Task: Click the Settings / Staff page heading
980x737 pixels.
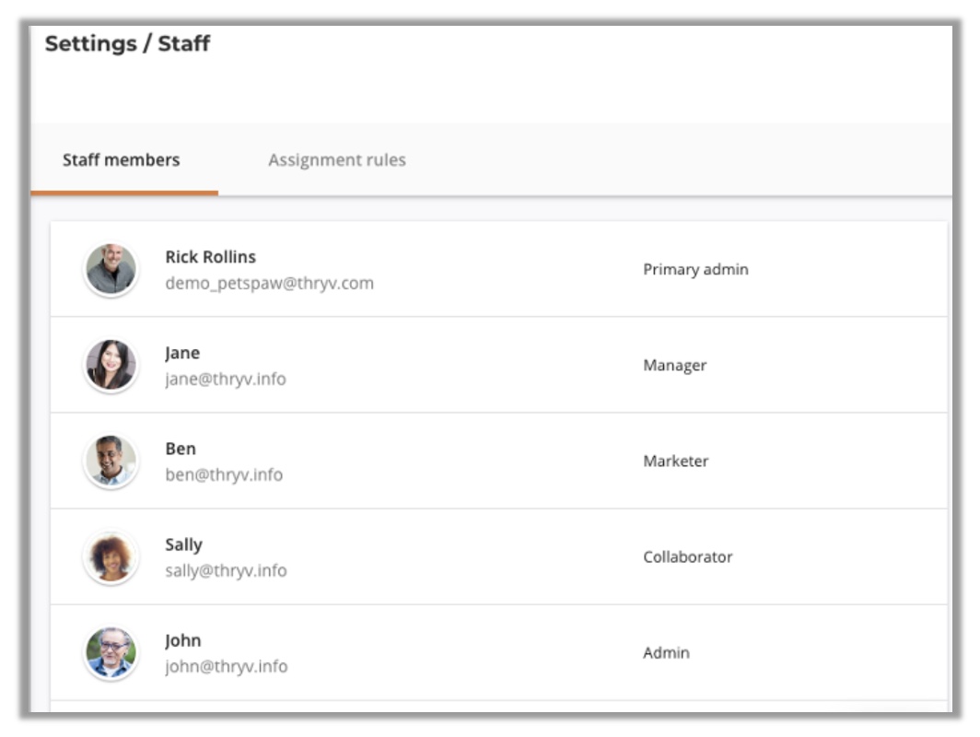Action: click(x=127, y=43)
